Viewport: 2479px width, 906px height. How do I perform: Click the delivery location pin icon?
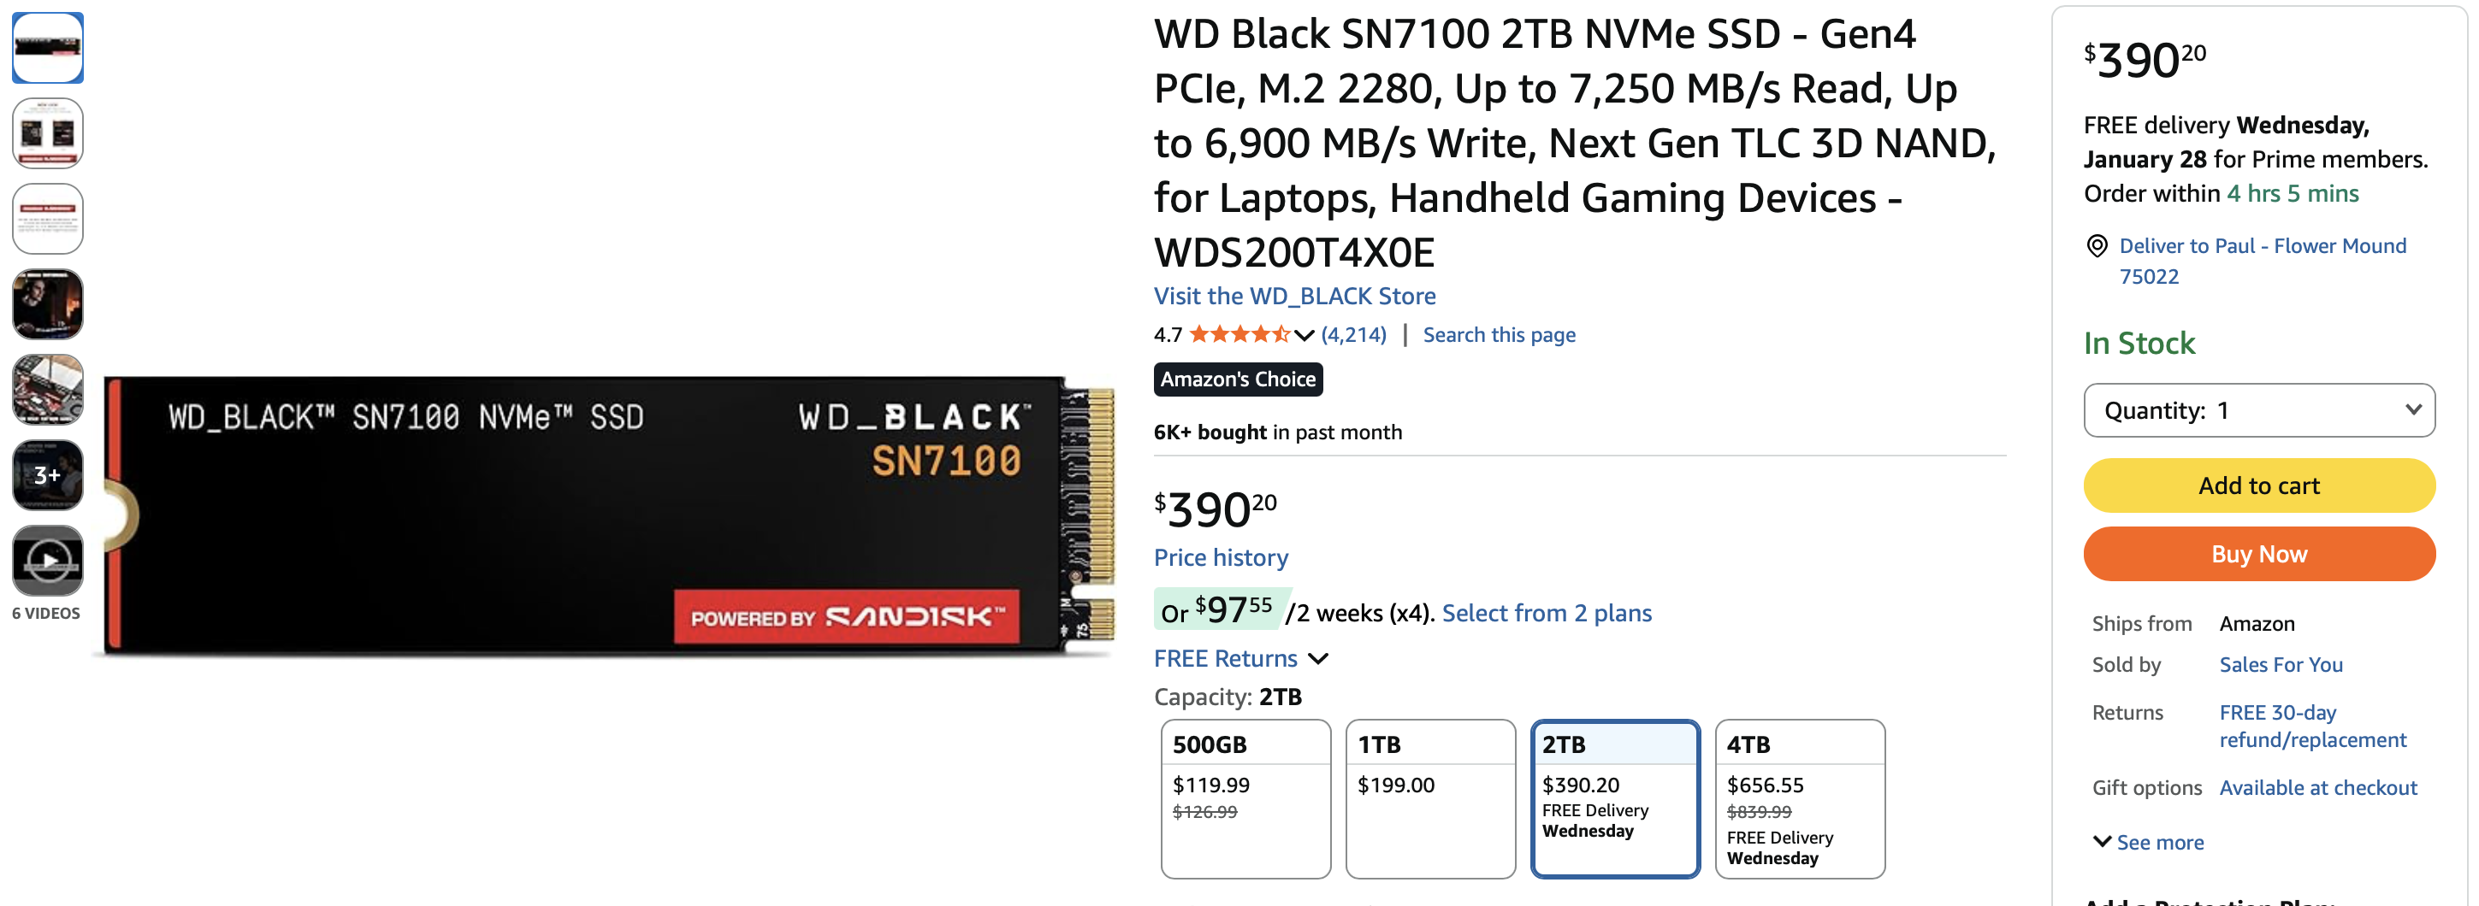(2096, 246)
